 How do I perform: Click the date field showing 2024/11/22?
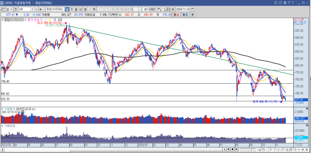coord(183,9)
